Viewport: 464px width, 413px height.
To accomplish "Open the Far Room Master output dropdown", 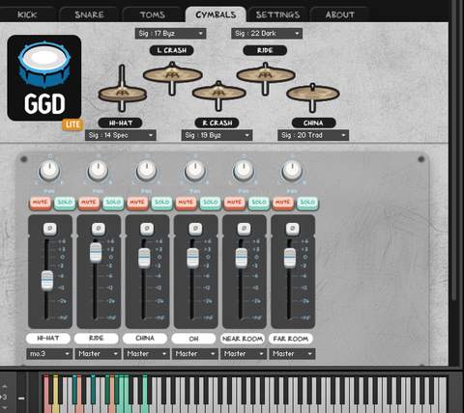I will 292,354.
